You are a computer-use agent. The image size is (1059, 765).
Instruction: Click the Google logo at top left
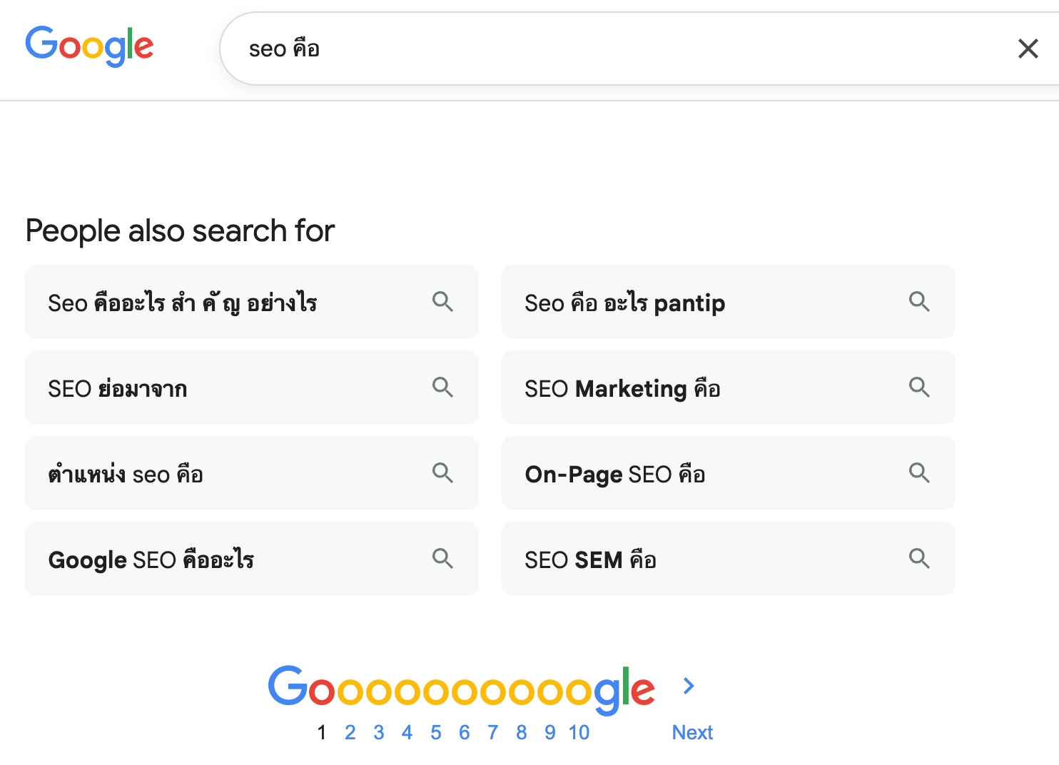pyautogui.click(x=89, y=46)
